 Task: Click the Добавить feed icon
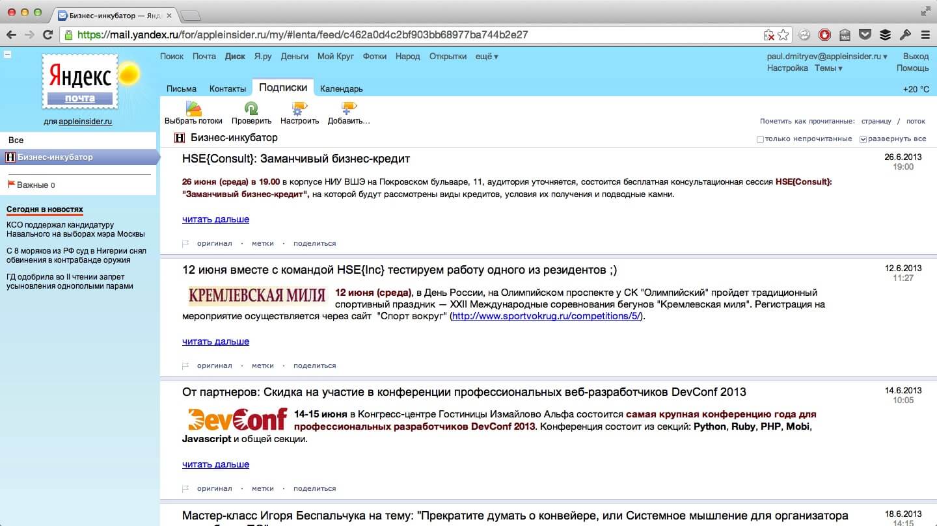(x=349, y=109)
